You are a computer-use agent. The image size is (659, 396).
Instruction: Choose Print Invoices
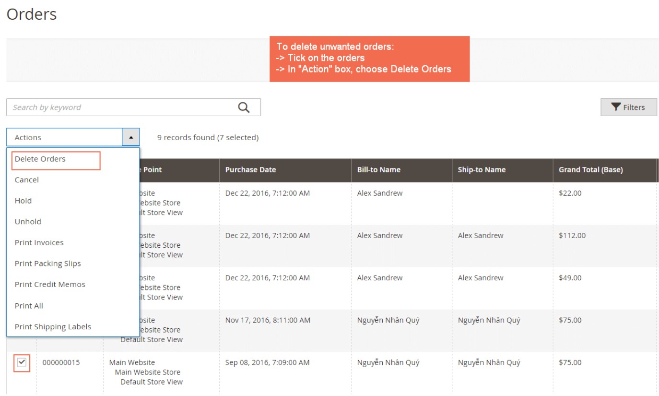click(39, 242)
